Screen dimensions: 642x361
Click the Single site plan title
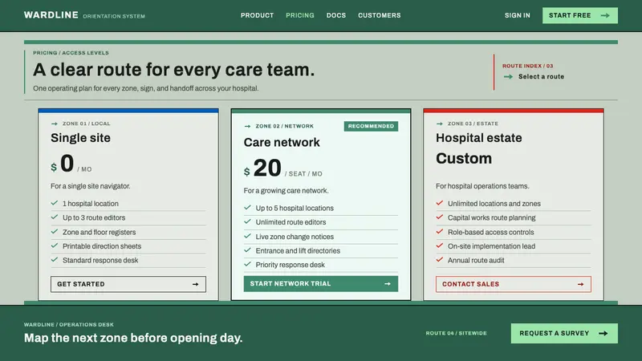click(x=81, y=138)
